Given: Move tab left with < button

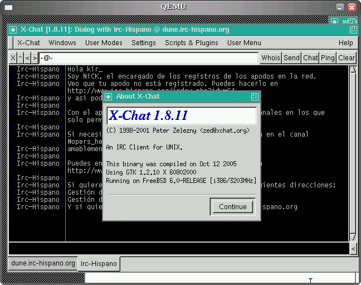Looking at the screenshot, I should [x=27, y=58].
